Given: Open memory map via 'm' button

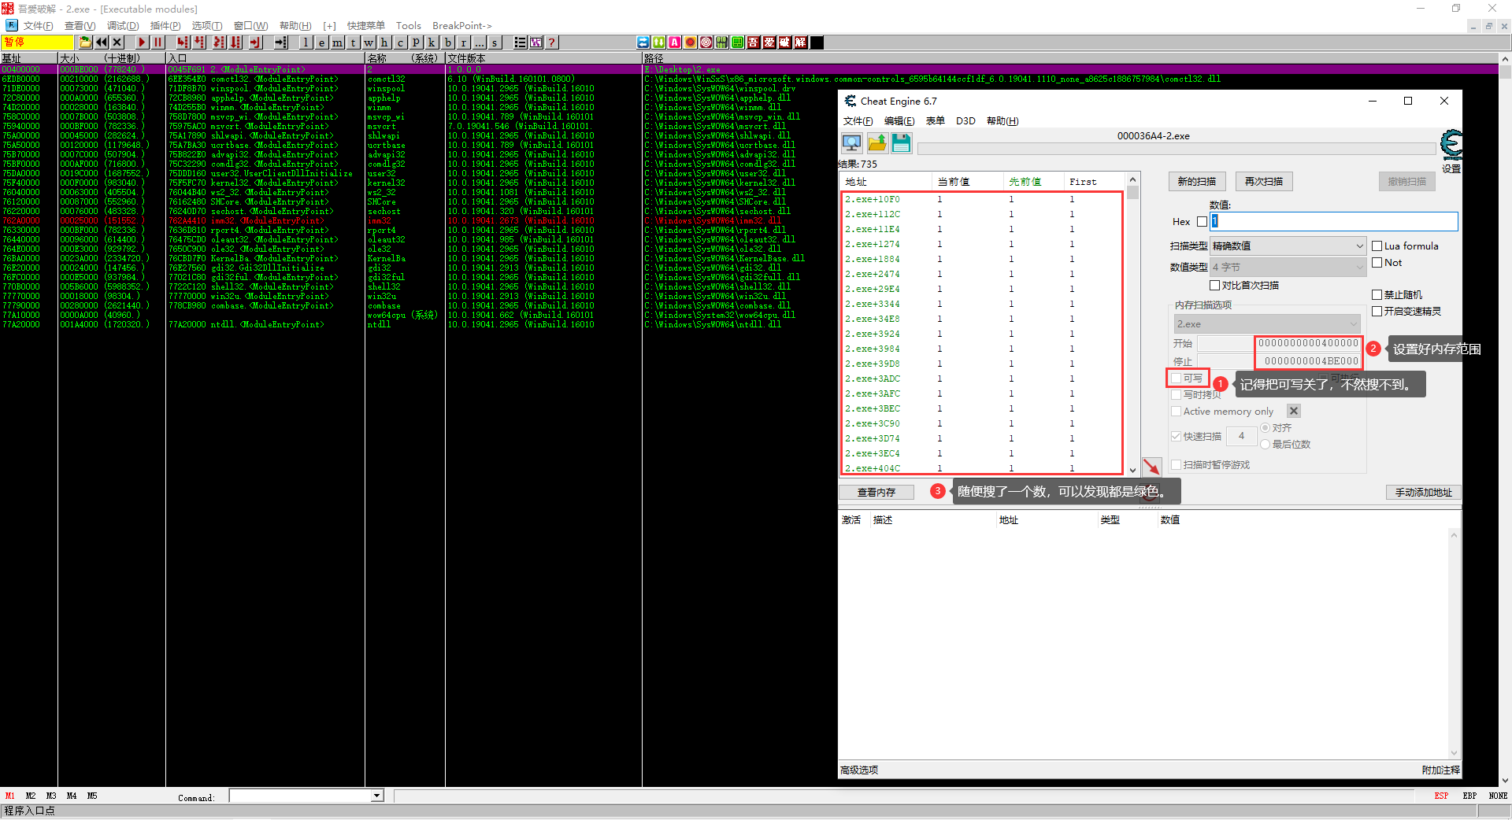Looking at the screenshot, I should tap(337, 42).
